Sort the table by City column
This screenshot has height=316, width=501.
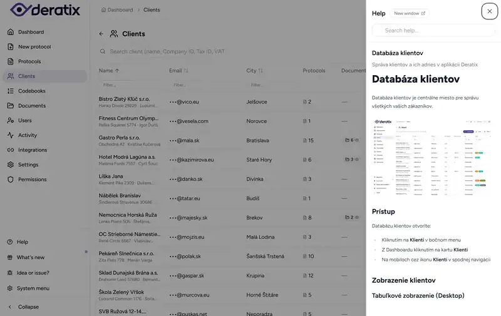click(x=254, y=71)
